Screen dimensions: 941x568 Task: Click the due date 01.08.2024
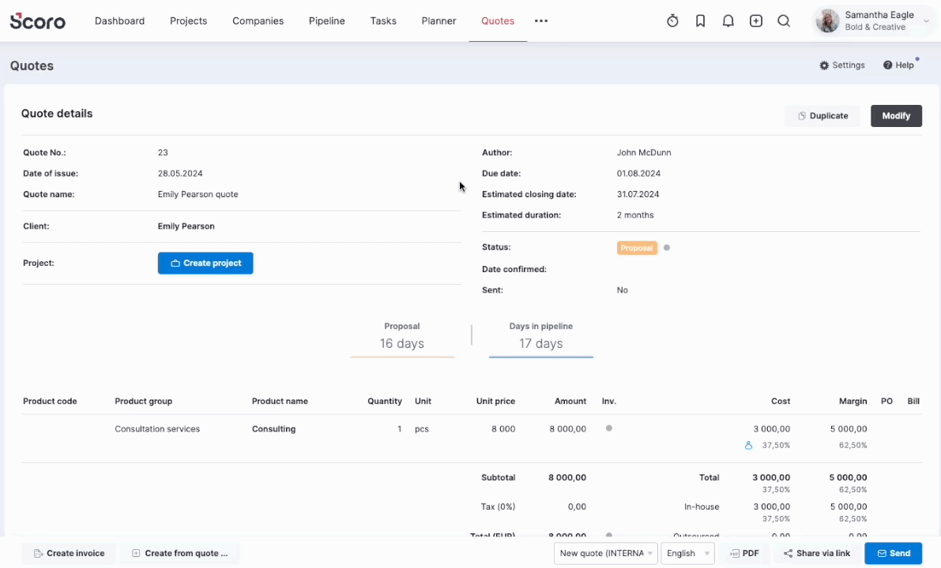[x=638, y=173]
